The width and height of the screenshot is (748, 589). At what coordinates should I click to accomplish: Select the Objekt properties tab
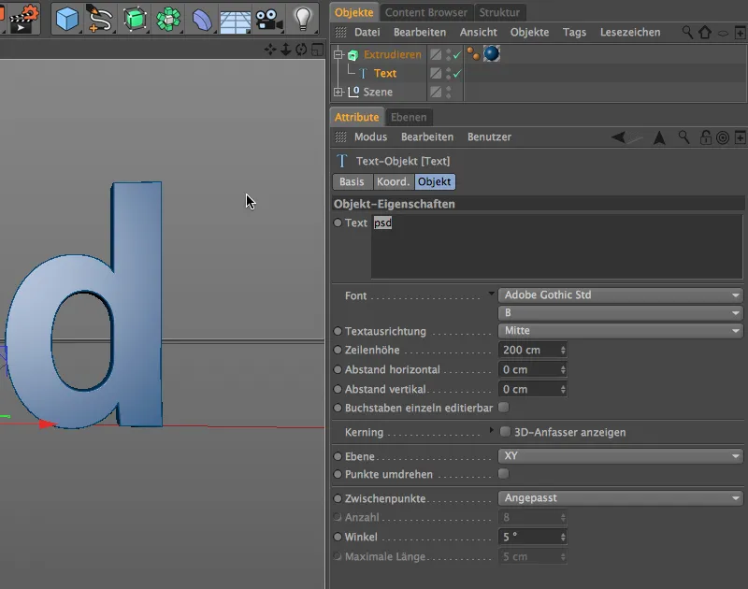click(x=434, y=181)
